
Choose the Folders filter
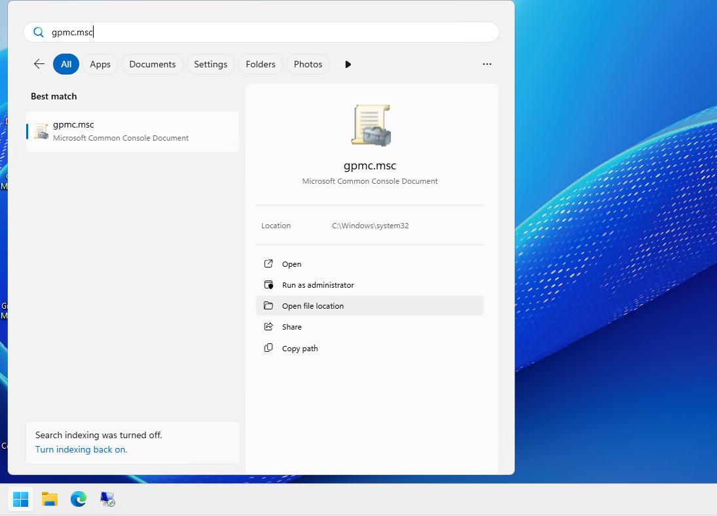[x=261, y=64]
